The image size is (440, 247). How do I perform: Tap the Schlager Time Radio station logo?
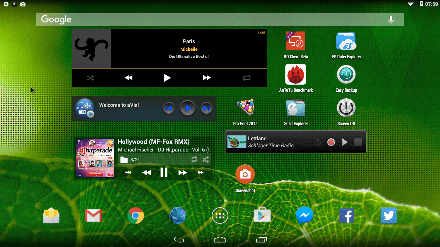237,142
